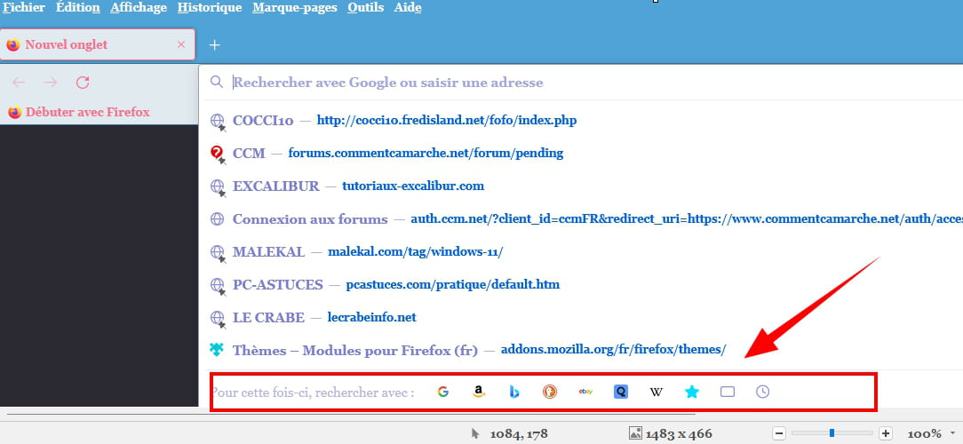Image resolution: width=963 pixels, height=444 pixels.
Task: Open PC-ASTUCES suggestion
Action: tap(581, 285)
